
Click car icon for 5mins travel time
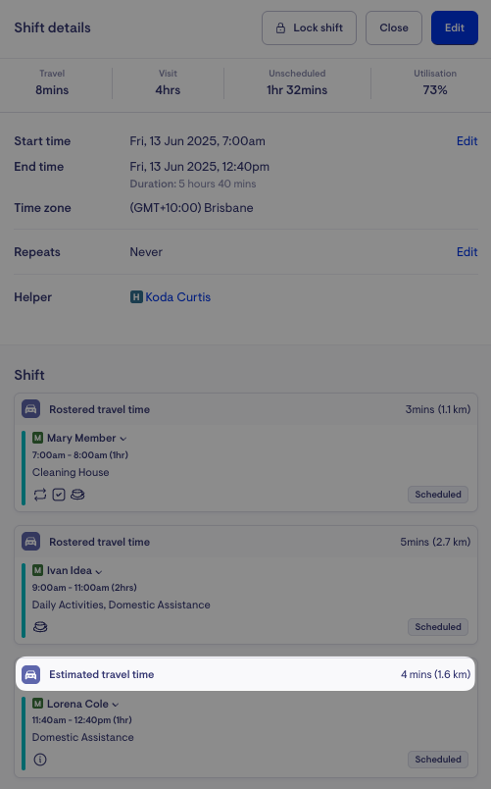click(30, 542)
